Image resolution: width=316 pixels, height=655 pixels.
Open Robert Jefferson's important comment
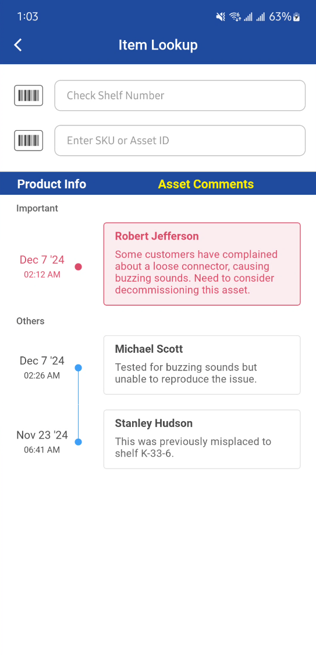(202, 264)
